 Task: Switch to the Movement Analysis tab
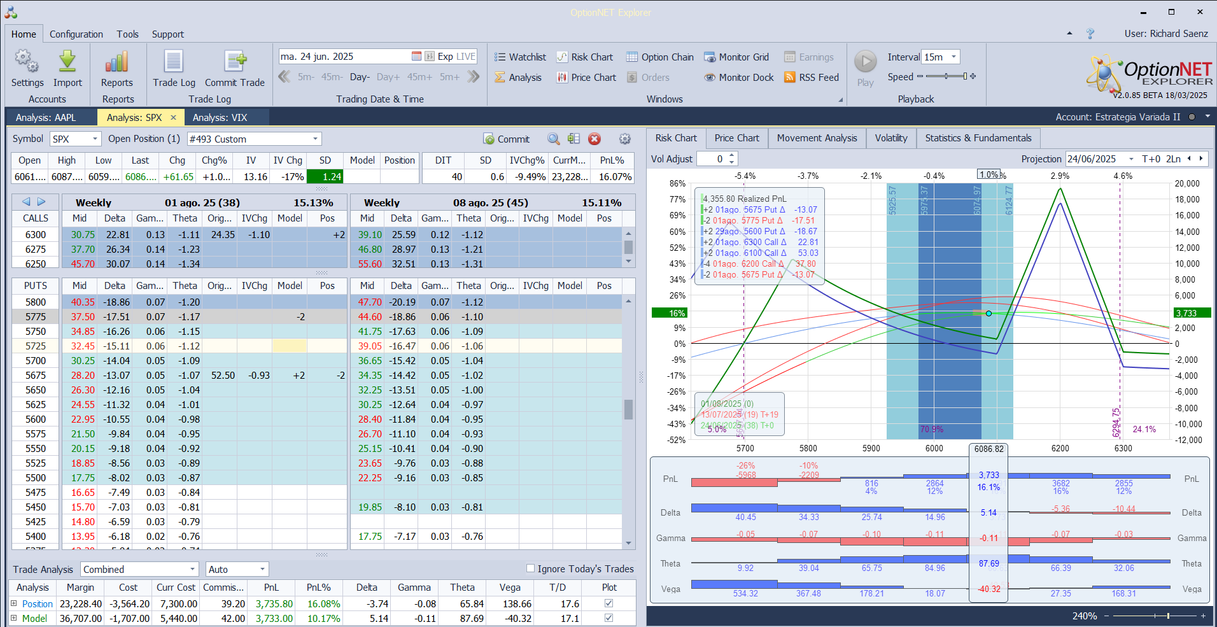tap(817, 138)
